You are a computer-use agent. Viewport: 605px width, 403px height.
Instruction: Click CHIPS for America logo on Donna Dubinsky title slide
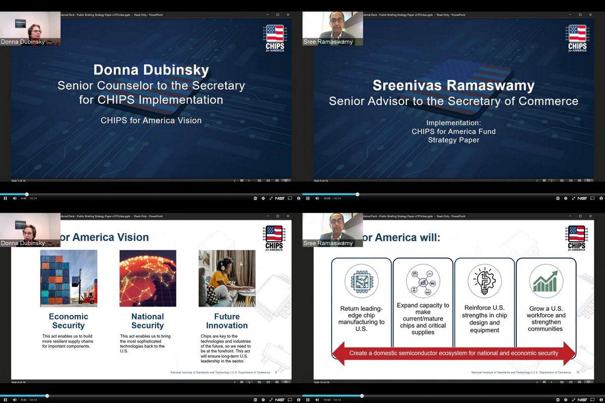[274, 38]
